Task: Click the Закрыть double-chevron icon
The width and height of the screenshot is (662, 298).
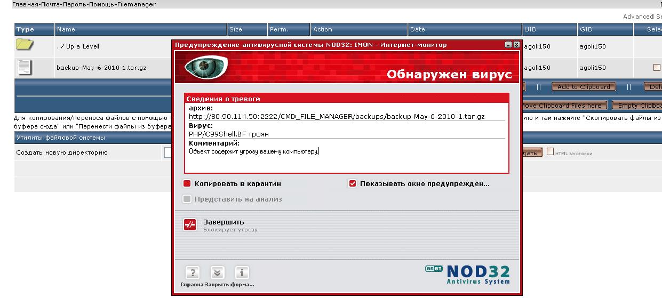Action: tap(218, 273)
